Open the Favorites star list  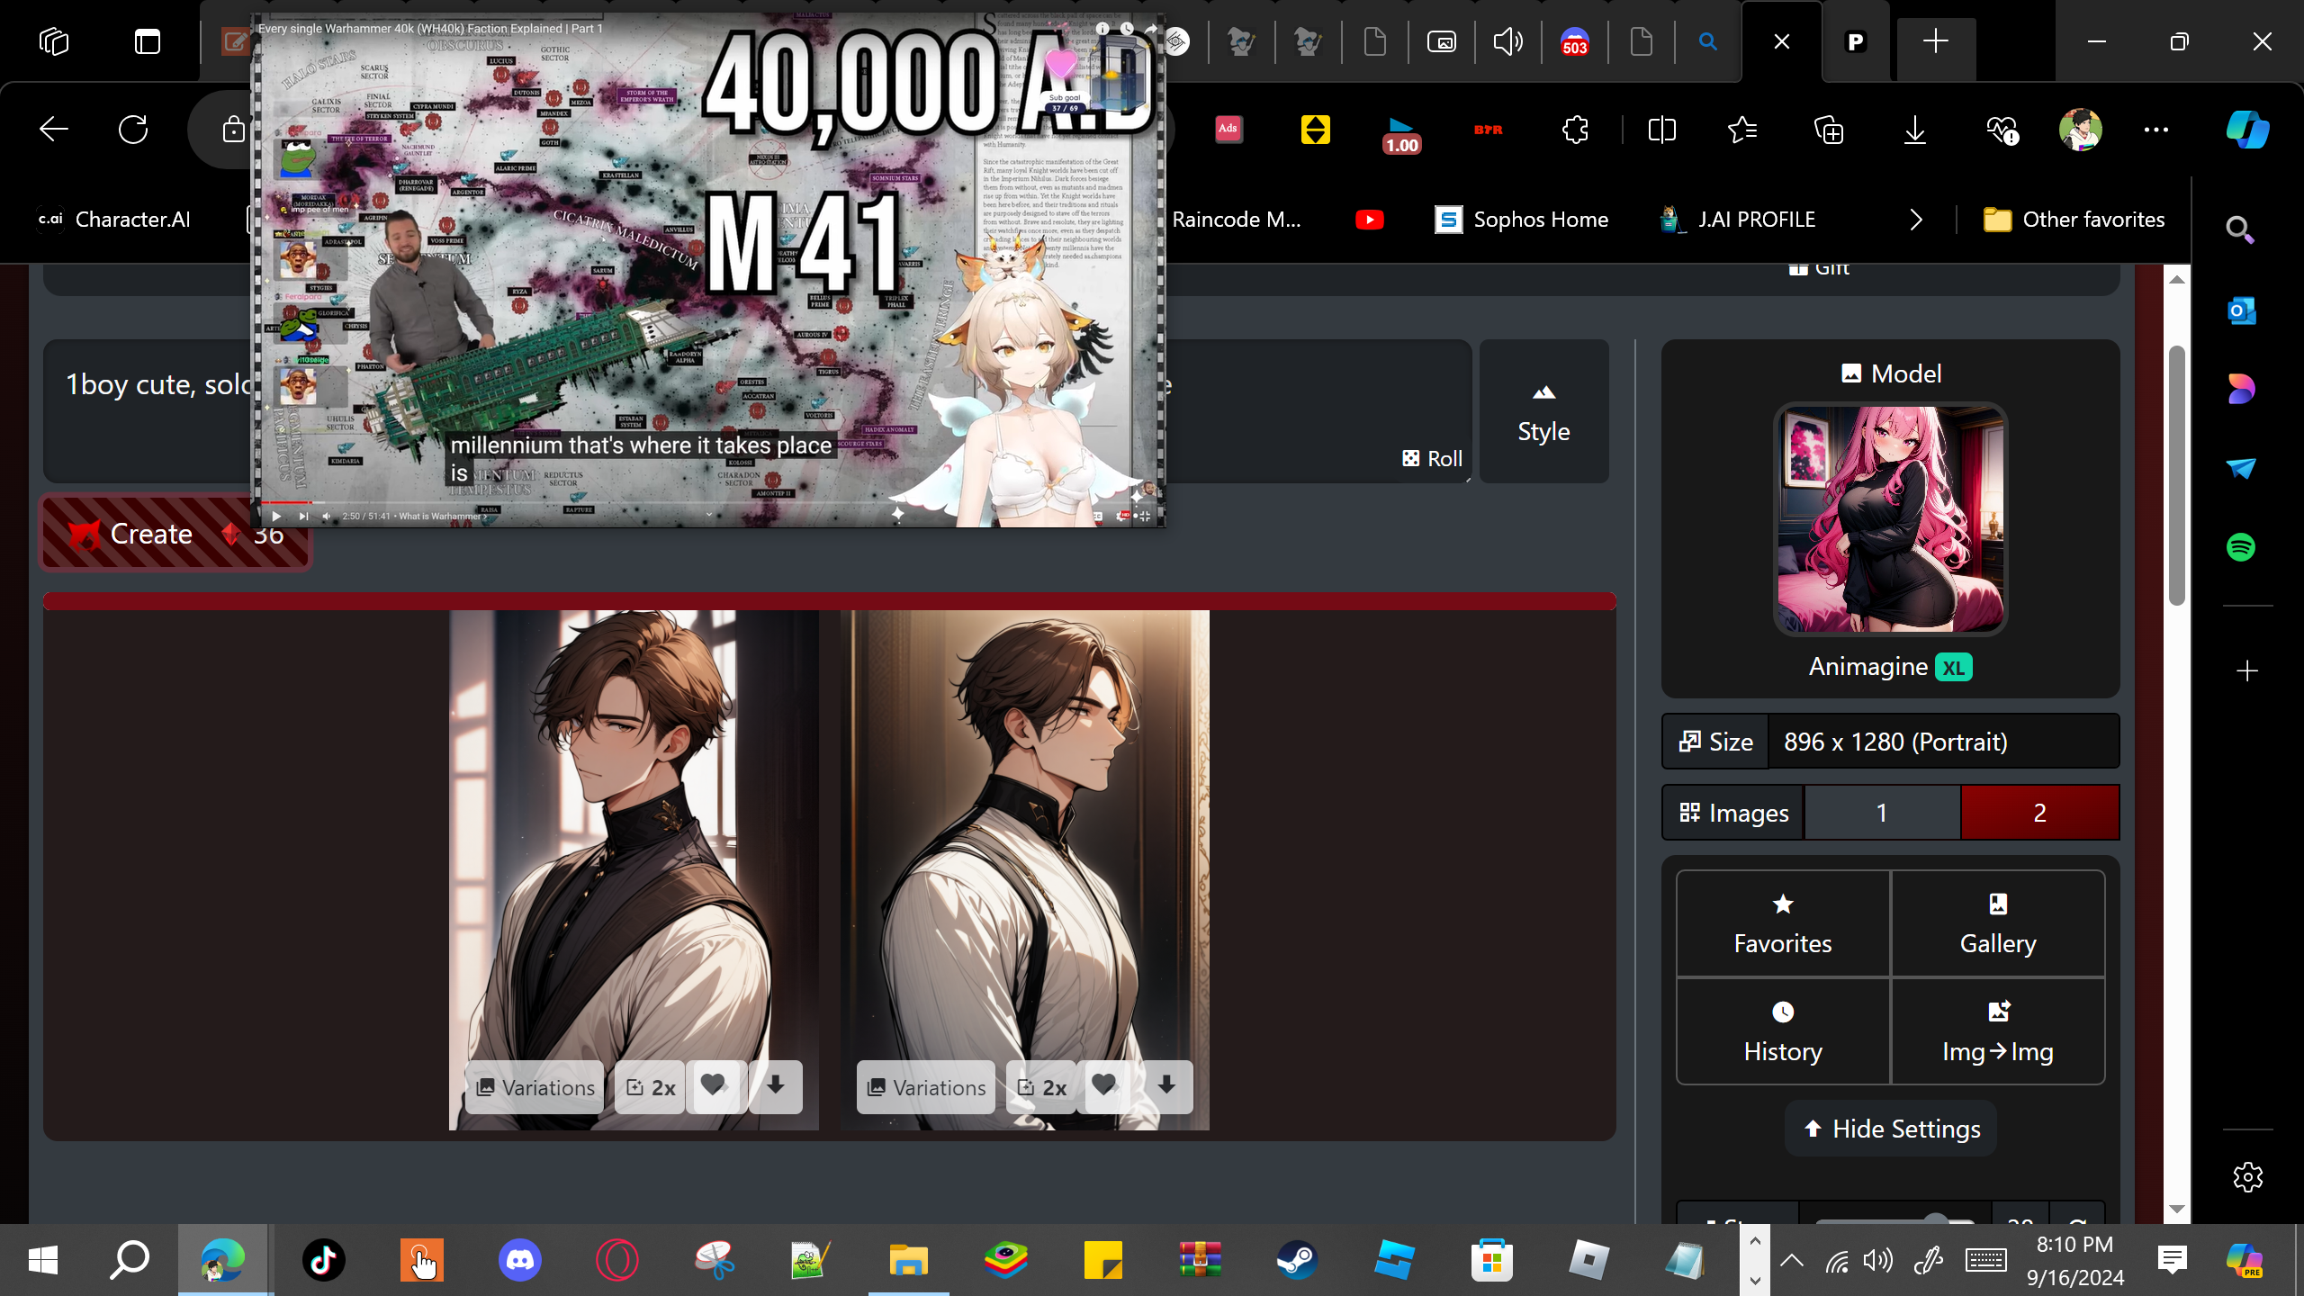point(1742,130)
